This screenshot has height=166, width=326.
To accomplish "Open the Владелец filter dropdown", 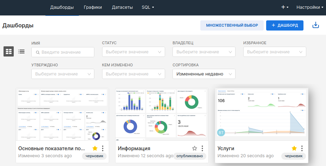I will coord(204,52).
